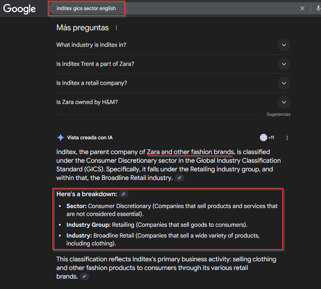Start voice search with microphone icon

point(318,8)
